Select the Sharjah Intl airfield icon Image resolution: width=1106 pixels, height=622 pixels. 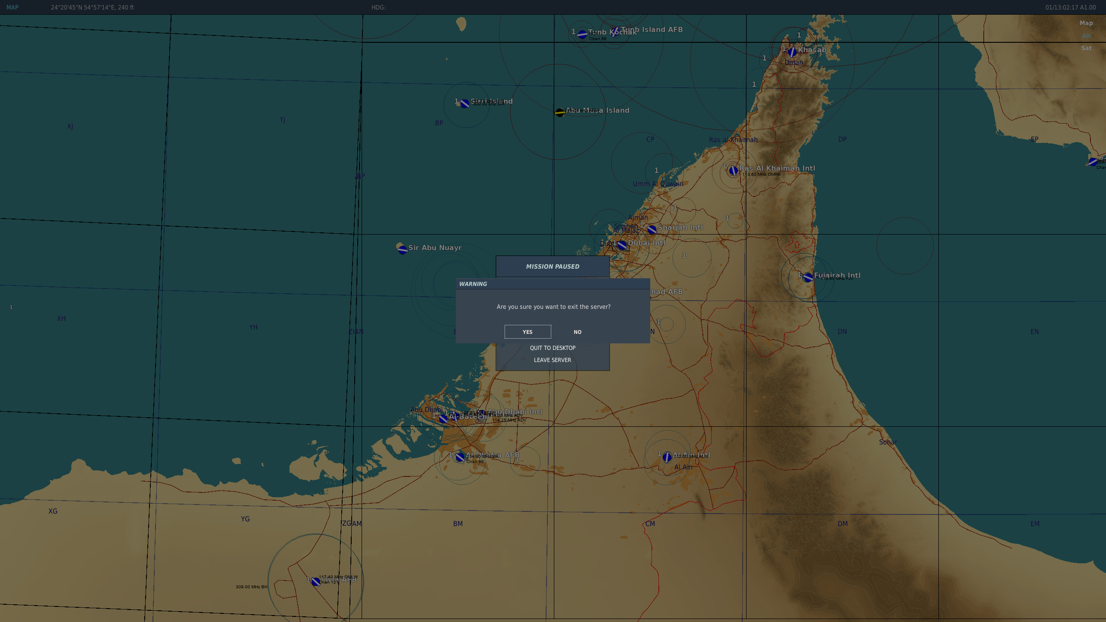(x=652, y=230)
